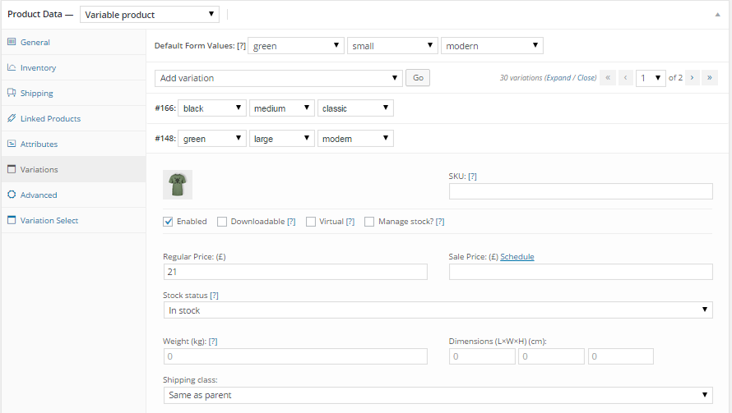Image resolution: width=732 pixels, height=413 pixels.
Task: Open the Variable product type dropdown
Action: 150,14
